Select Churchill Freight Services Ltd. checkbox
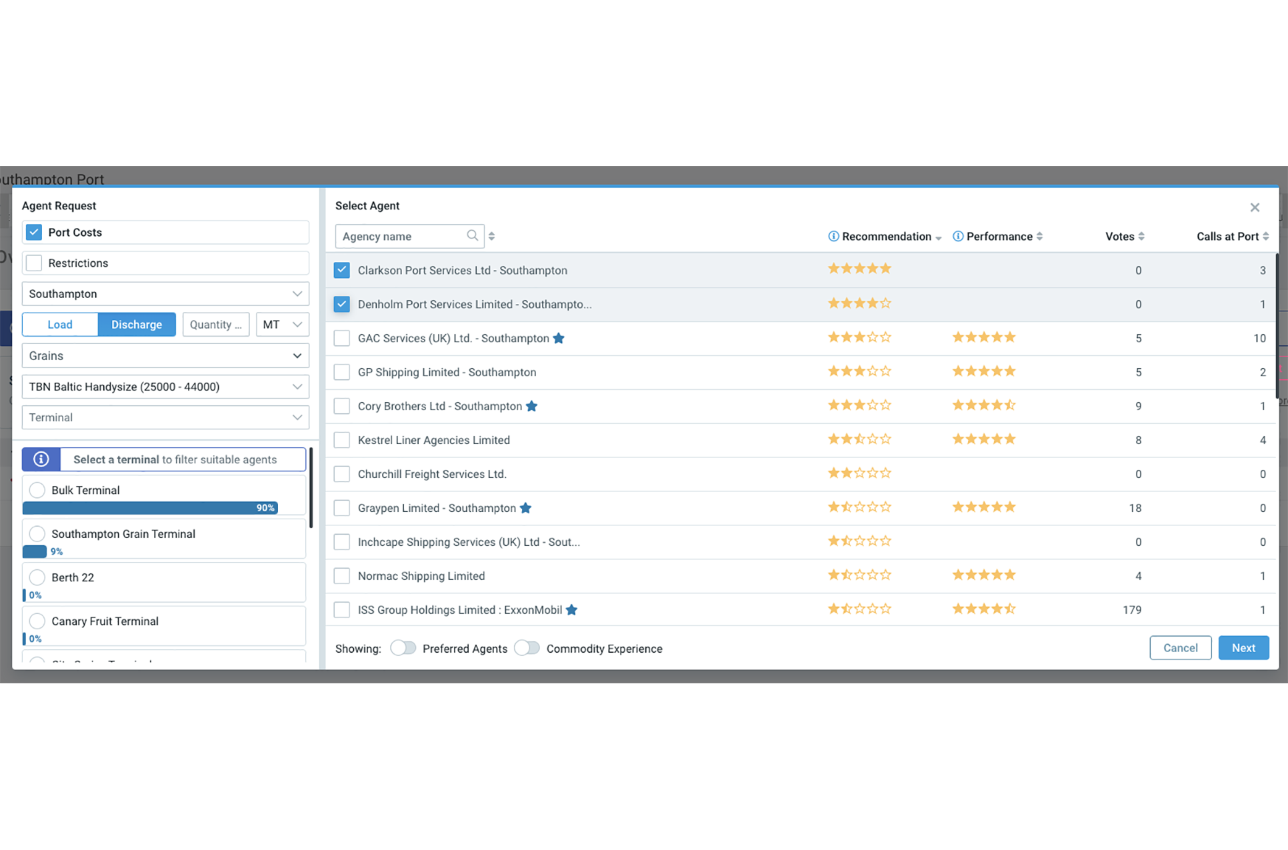1288x850 pixels. 341,474
